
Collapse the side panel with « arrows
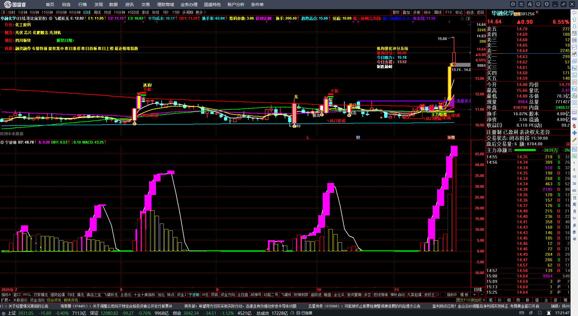tap(483, 300)
